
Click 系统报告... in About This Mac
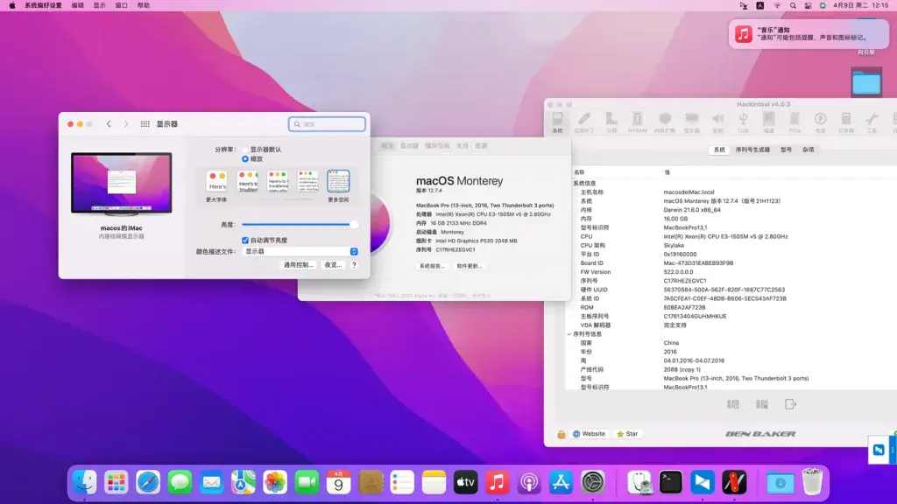(x=431, y=266)
